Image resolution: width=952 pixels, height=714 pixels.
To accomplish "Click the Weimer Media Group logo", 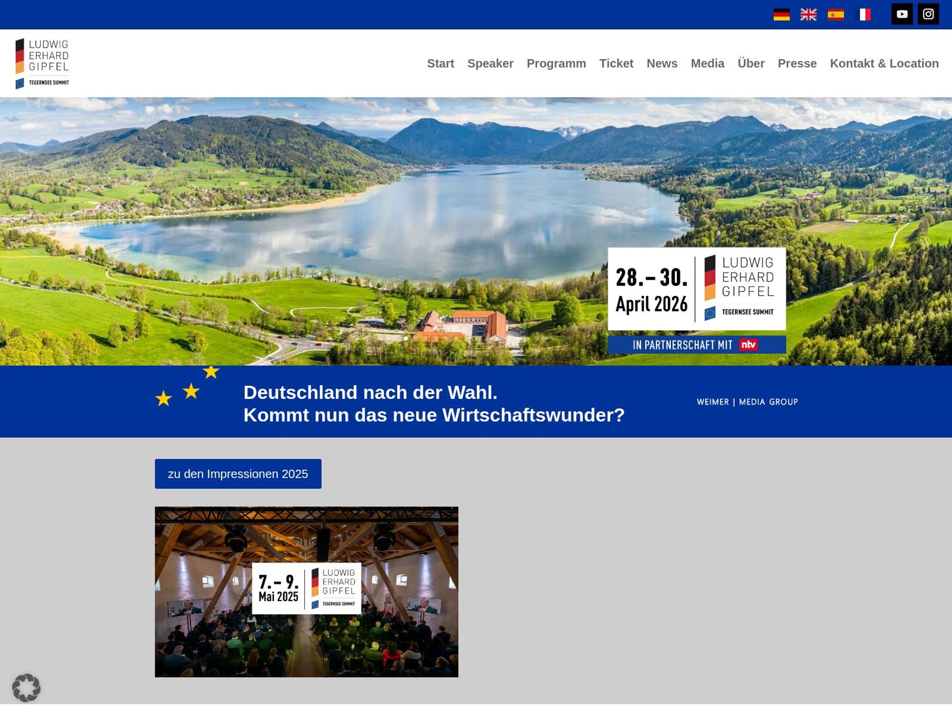I will [x=747, y=402].
